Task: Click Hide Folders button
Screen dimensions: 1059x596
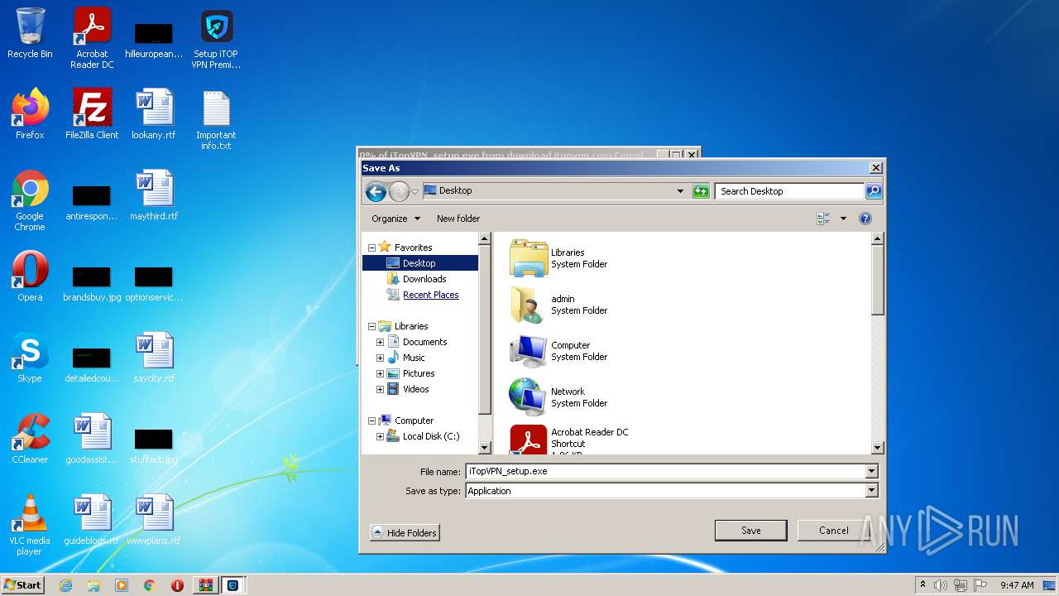Action: click(405, 533)
